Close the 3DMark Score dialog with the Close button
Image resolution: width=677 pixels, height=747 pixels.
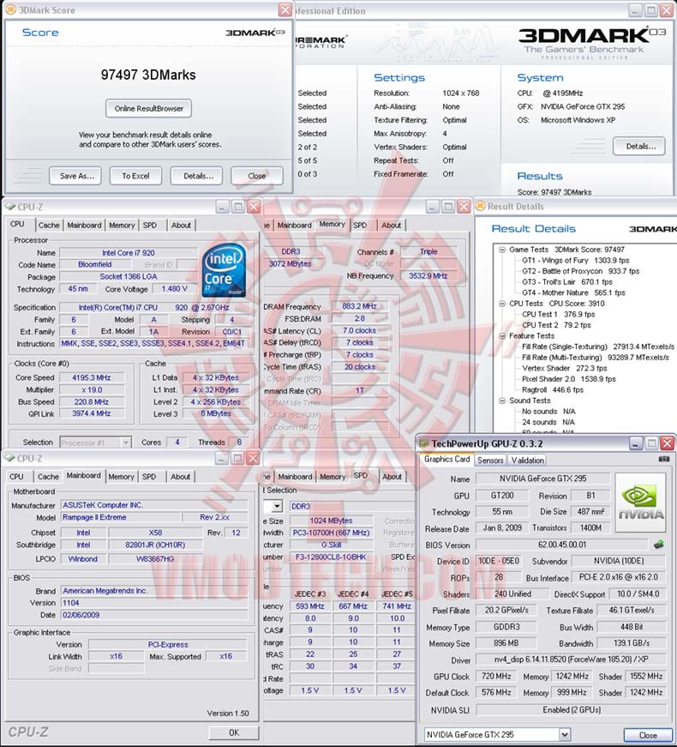(257, 176)
